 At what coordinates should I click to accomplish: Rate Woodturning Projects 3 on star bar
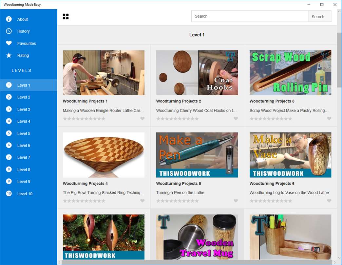pos(271,119)
